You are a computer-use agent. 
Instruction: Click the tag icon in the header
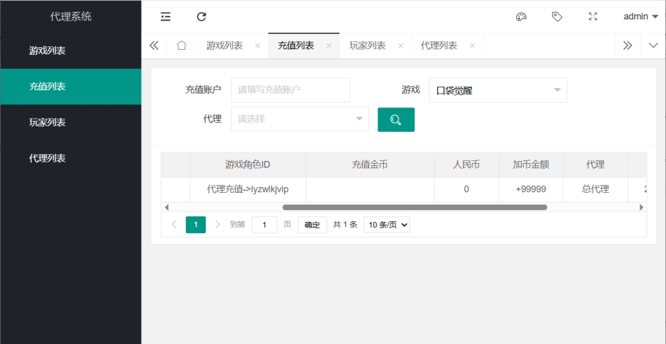557,17
